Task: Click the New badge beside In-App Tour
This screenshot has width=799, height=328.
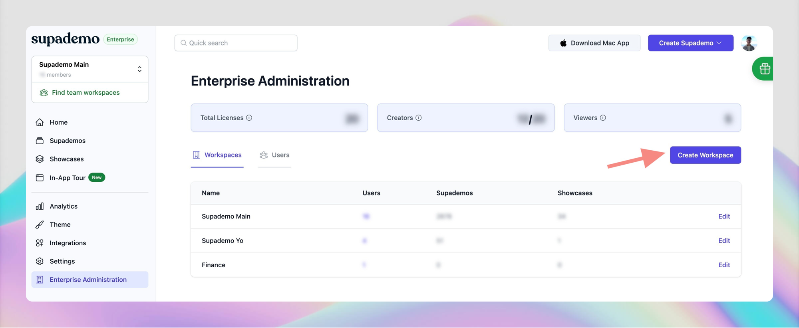Action: (x=97, y=177)
